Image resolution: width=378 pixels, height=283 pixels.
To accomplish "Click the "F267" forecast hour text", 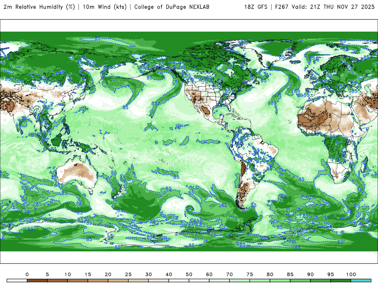I will 282,7.
